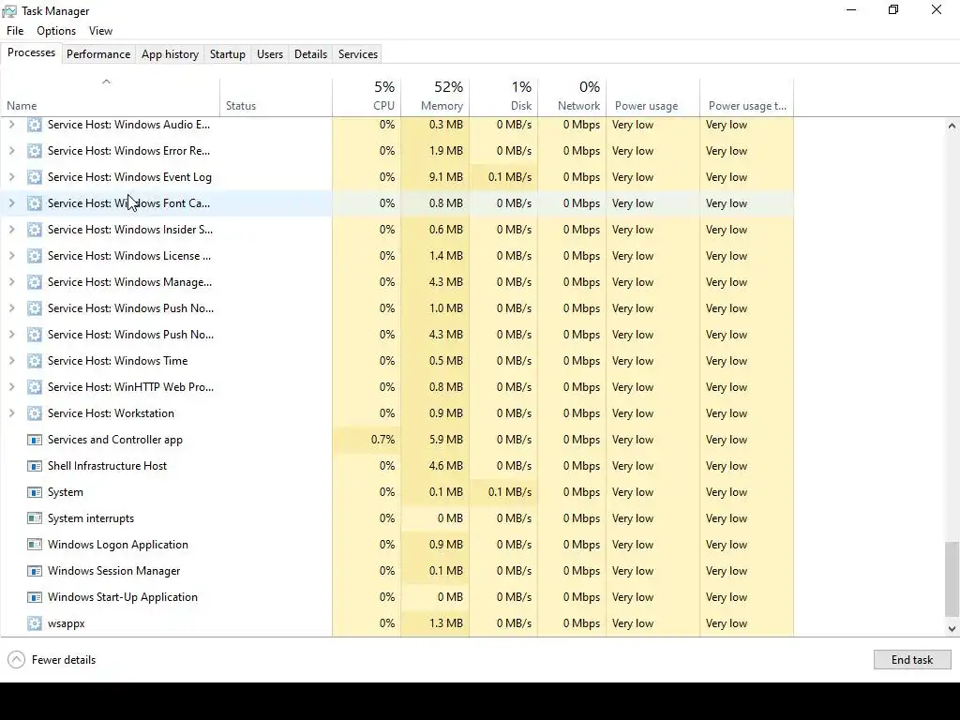This screenshot has width=960, height=720.
Task: Click the gear icon of Service Host: Windows Event Log
Action: (x=35, y=177)
